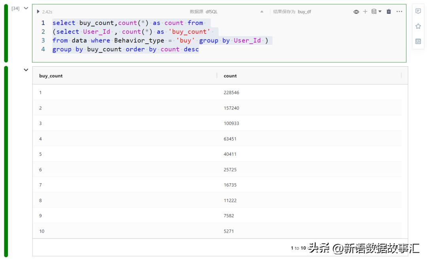Run the SQL cell with play icon

coord(38,12)
